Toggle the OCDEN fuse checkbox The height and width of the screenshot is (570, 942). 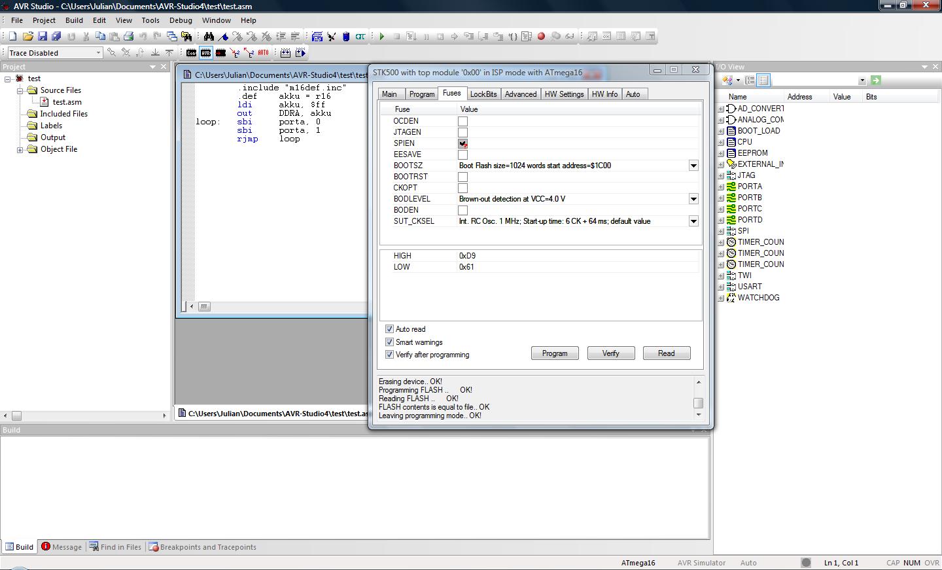click(x=462, y=121)
